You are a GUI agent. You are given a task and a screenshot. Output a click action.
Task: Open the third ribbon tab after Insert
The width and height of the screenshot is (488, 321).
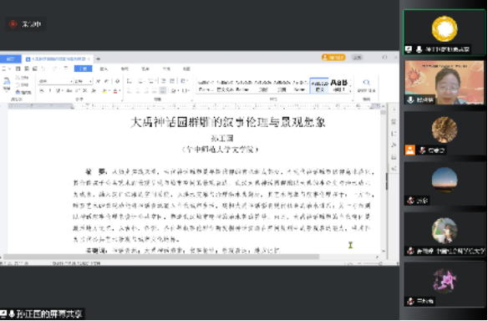point(125,69)
